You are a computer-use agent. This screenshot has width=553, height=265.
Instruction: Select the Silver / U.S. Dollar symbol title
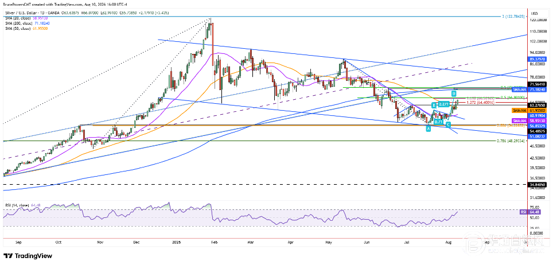20,13
